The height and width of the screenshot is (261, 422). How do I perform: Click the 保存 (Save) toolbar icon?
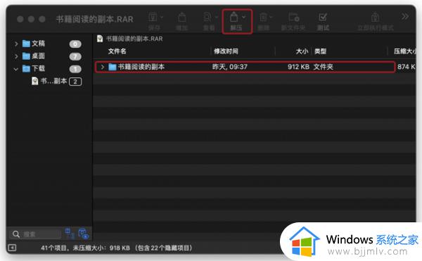pos(153,17)
